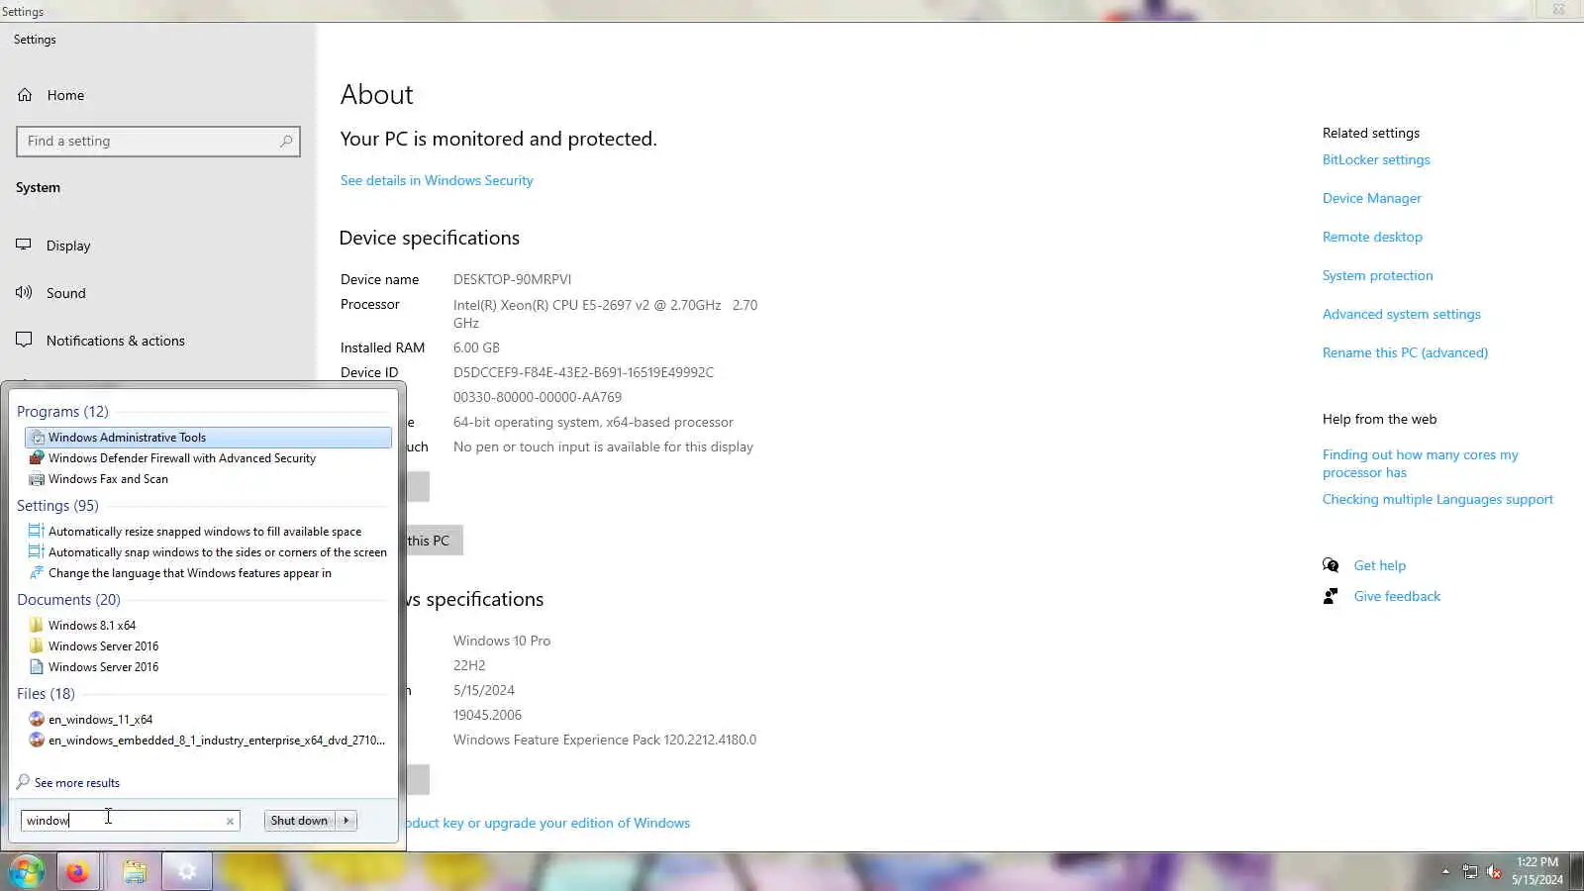This screenshot has width=1584, height=891.
Task: Click the Give feedback link text
Action: coord(1397,596)
